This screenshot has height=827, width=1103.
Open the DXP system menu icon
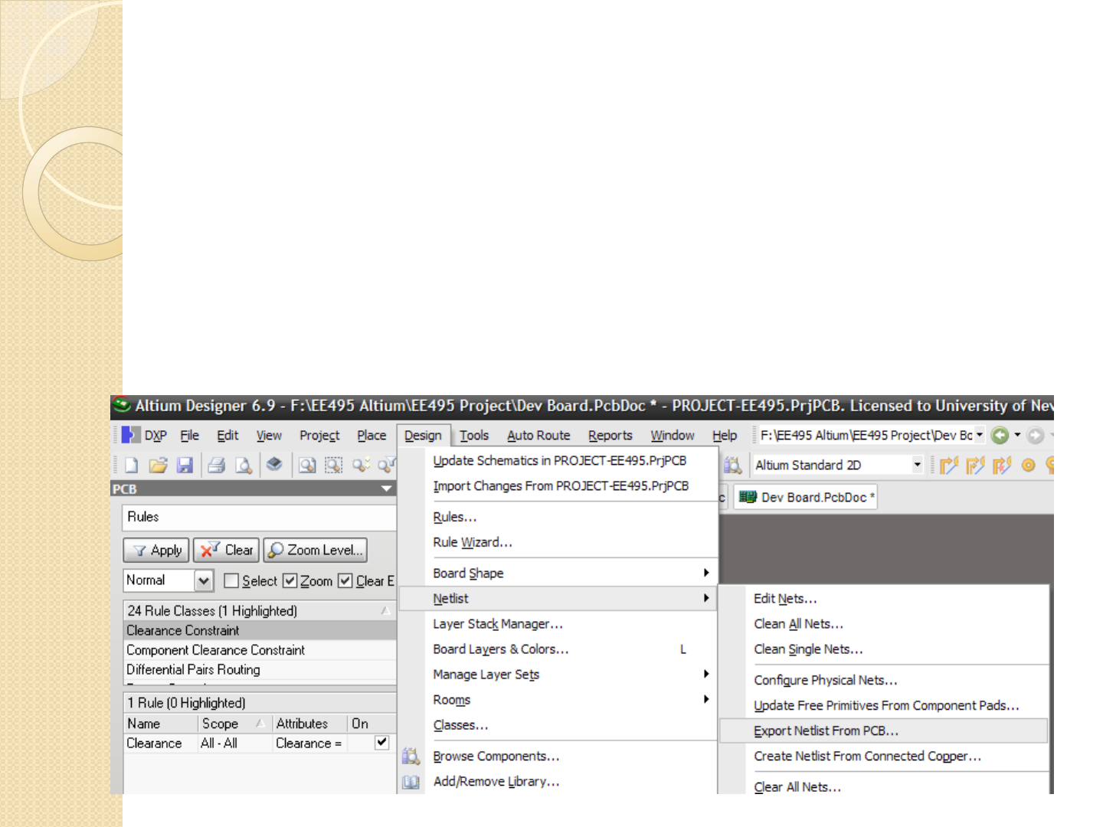(131, 435)
